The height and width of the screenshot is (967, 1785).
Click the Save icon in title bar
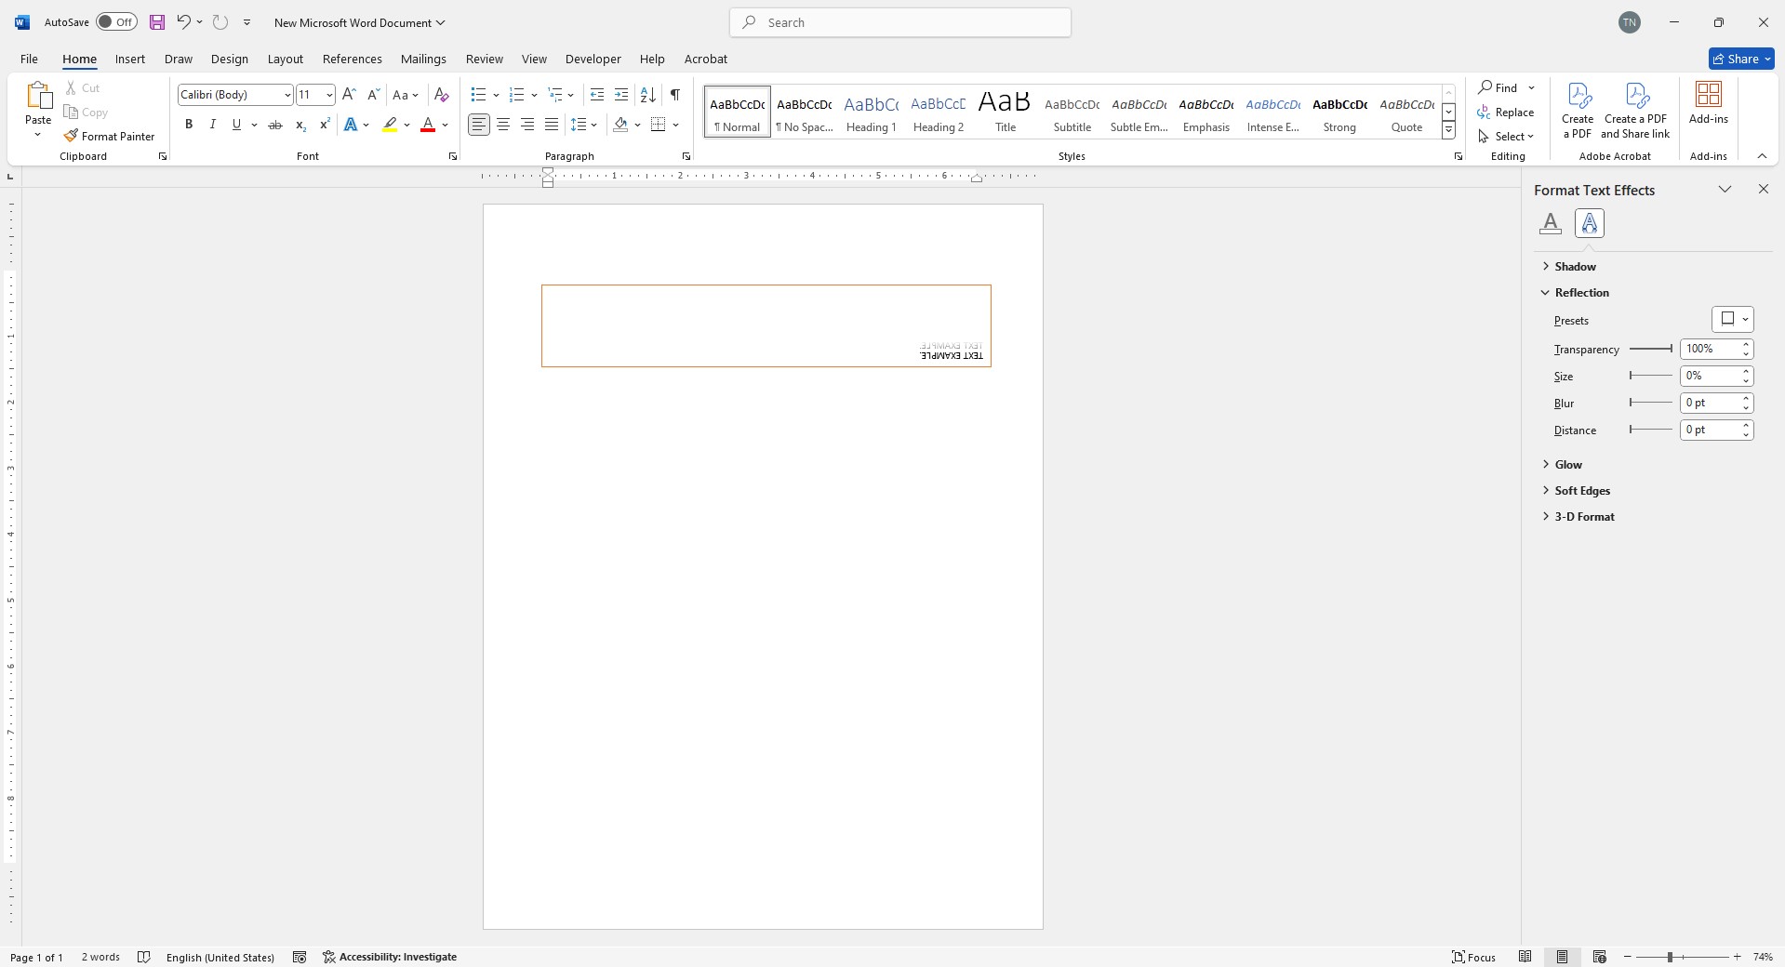[x=157, y=22]
